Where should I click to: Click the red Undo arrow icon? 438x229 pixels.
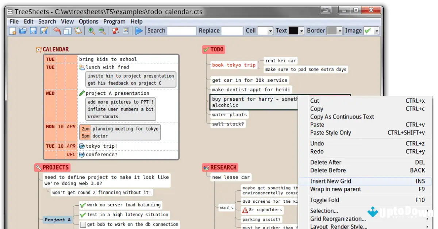58,31
